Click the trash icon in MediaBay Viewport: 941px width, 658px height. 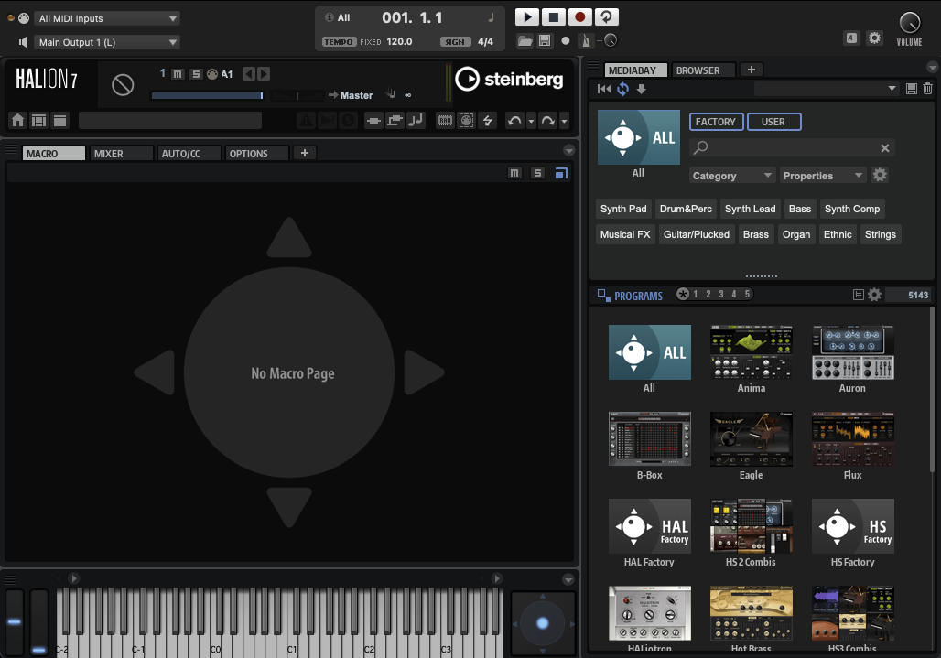[x=927, y=89]
